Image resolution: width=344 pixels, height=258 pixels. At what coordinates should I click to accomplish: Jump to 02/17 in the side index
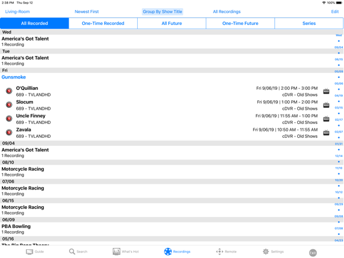(338, 120)
